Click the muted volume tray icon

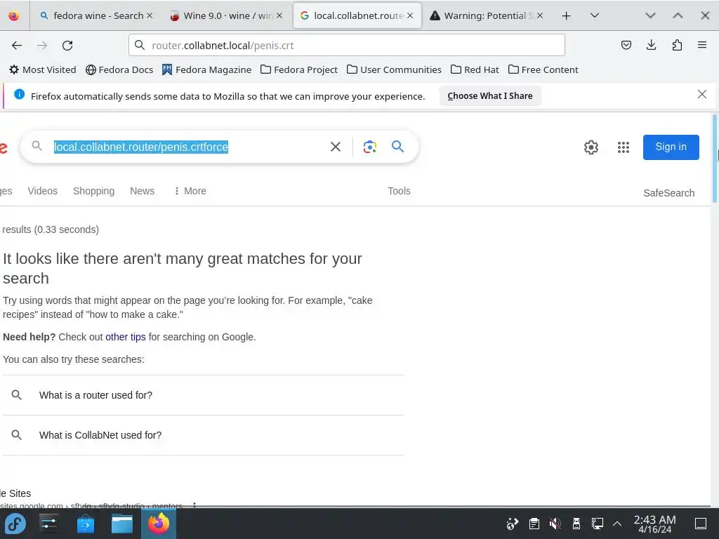(555, 524)
